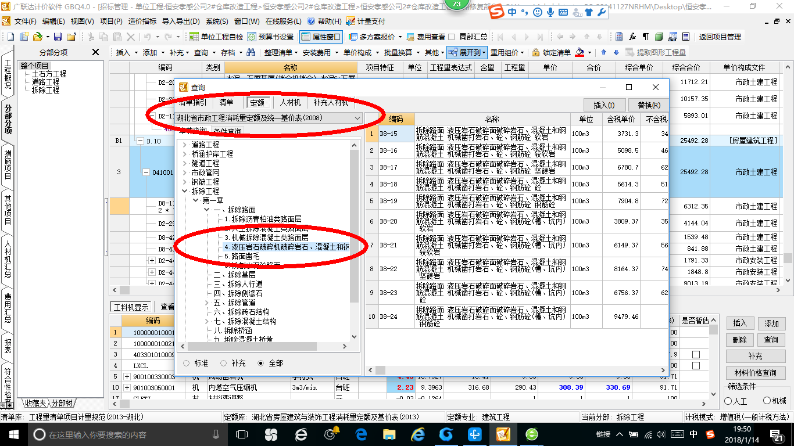The image size is (794, 446).
Task: Tick the 局部汇总 checkbox
Action: click(452, 37)
